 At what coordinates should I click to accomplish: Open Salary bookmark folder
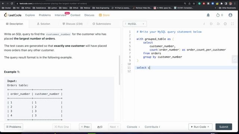[63, 8]
